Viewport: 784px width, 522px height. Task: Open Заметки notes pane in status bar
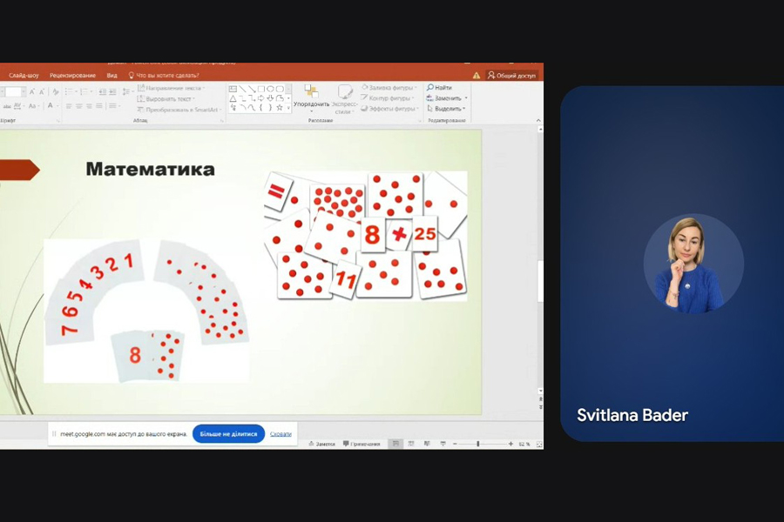(321, 444)
